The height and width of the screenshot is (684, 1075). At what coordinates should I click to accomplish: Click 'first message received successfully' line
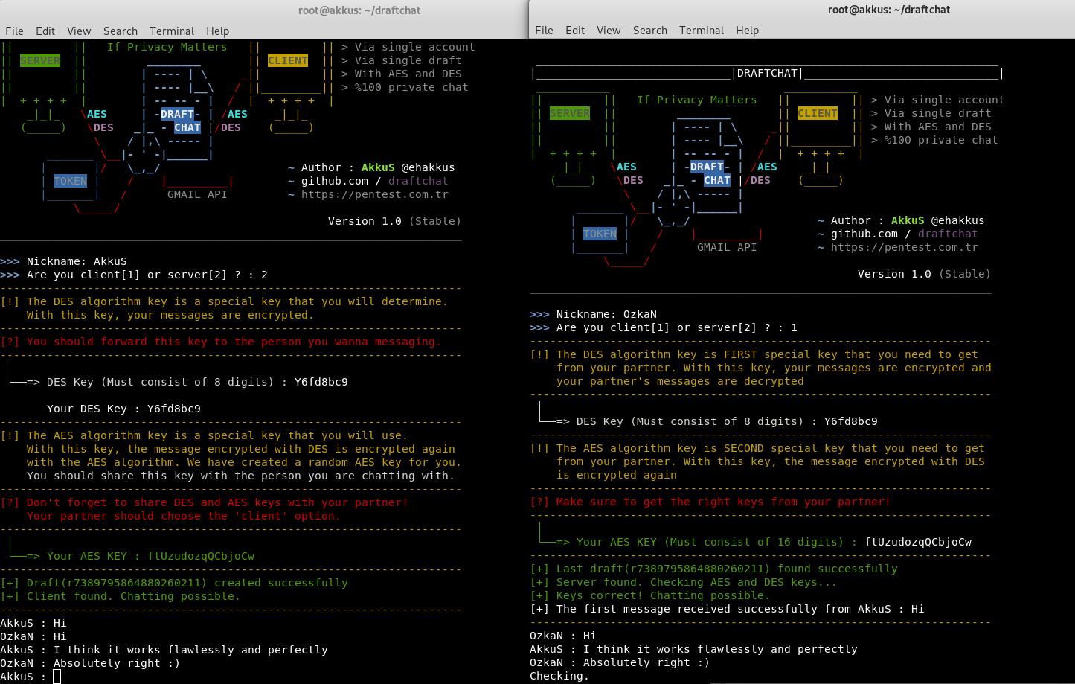point(740,609)
